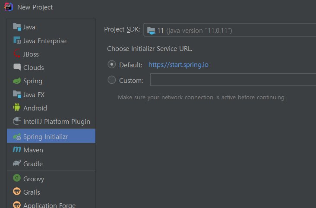Select the Grails project type

(x=51, y=192)
